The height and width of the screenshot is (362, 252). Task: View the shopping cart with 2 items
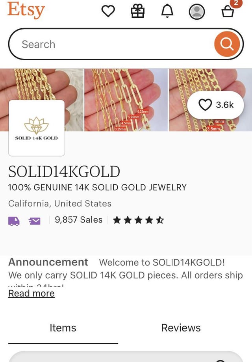click(228, 12)
